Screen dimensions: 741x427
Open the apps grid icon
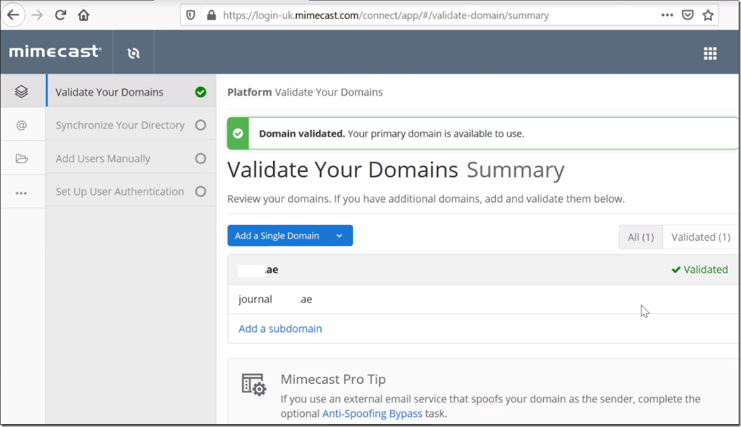tap(710, 53)
